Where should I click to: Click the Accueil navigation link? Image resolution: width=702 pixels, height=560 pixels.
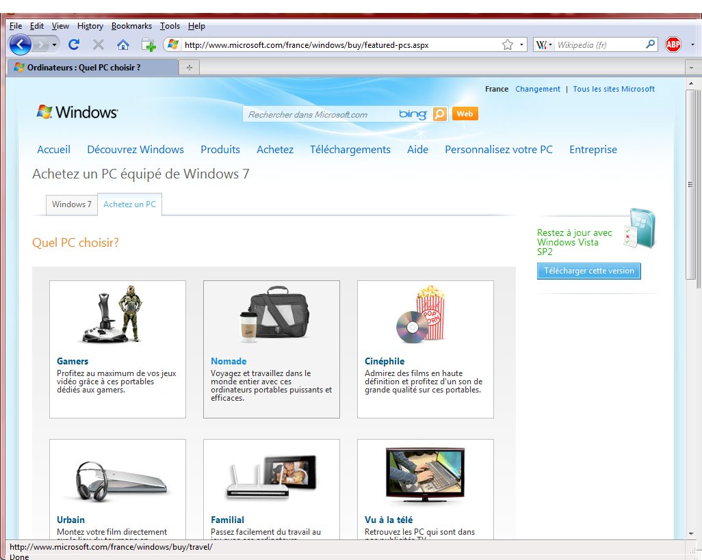point(54,149)
